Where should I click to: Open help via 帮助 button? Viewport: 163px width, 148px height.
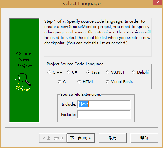point(144,138)
